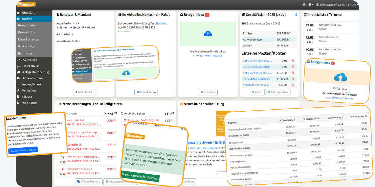Click the Auswerten chart icon in the sidebar
This screenshot has width=375, height=187.
(x=18, y=60)
